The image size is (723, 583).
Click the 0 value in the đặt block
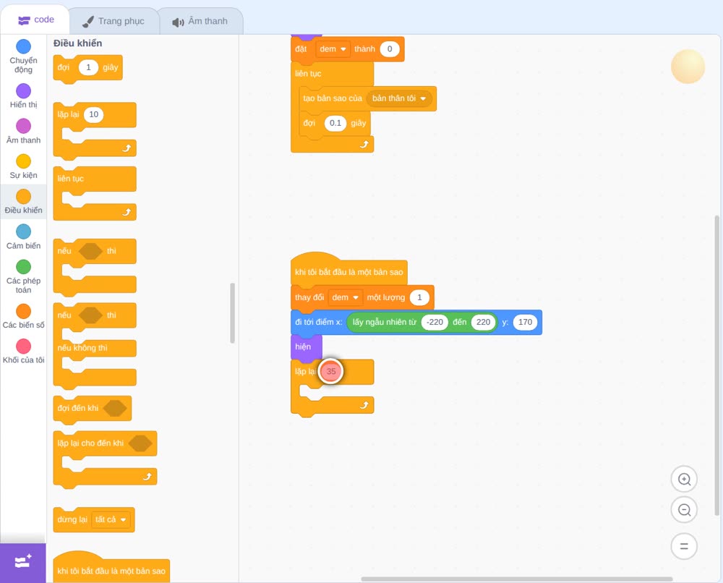click(x=390, y=49)
